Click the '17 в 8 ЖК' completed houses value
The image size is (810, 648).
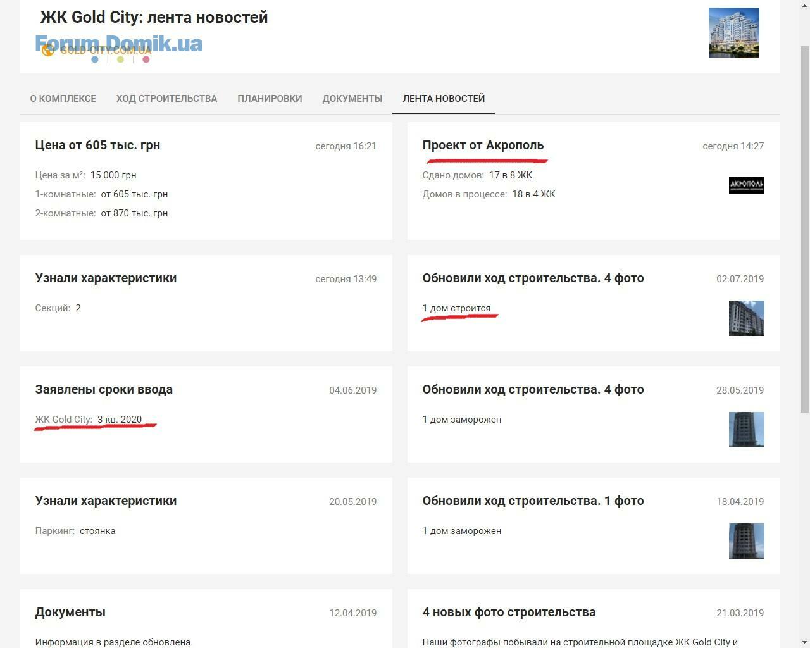511,175
